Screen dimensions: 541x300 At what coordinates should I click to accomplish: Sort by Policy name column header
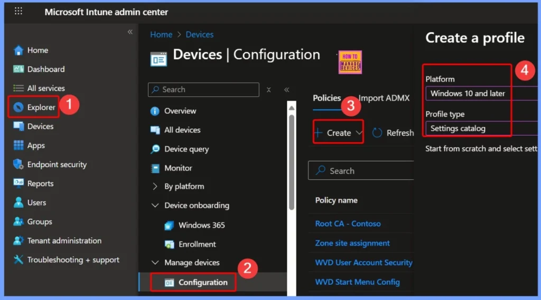[x=337, y=200]
